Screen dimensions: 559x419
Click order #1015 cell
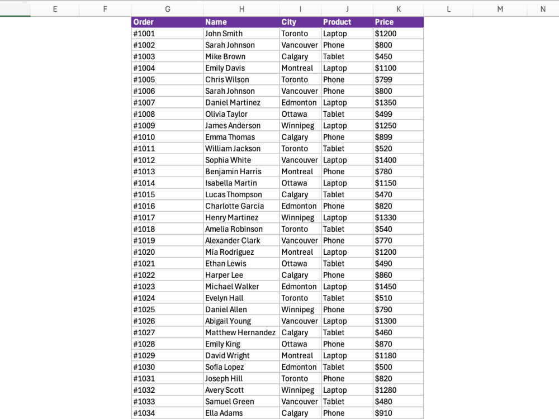click(x=168, y=194)
